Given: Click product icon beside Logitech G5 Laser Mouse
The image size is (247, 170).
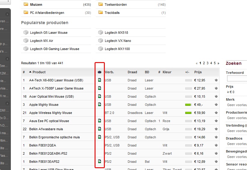Looking at the screenshot, I should click(26, 33).
